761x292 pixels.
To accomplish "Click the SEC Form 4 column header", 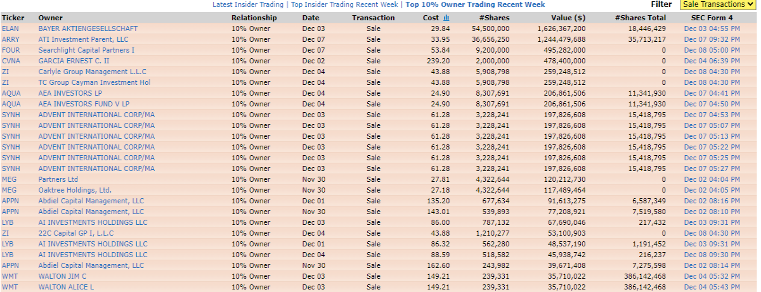I will click(x=712, y=18).
